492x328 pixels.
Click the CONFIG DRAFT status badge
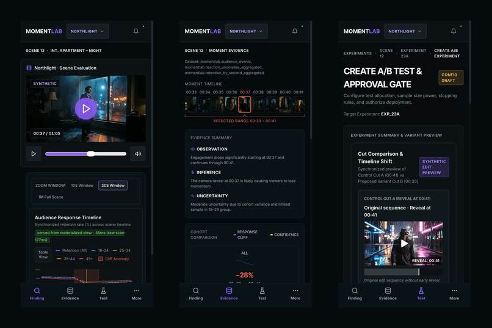pos(451,78)
